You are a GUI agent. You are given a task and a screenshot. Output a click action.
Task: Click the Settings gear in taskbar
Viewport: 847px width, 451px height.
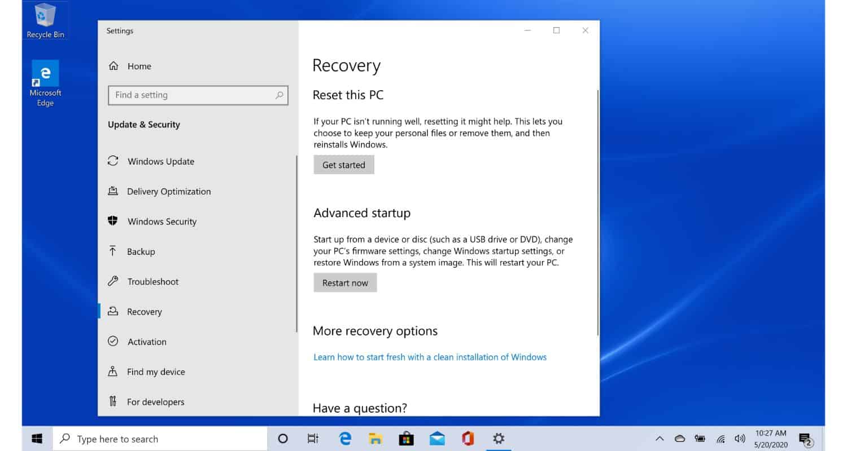(x=498, y=439)
